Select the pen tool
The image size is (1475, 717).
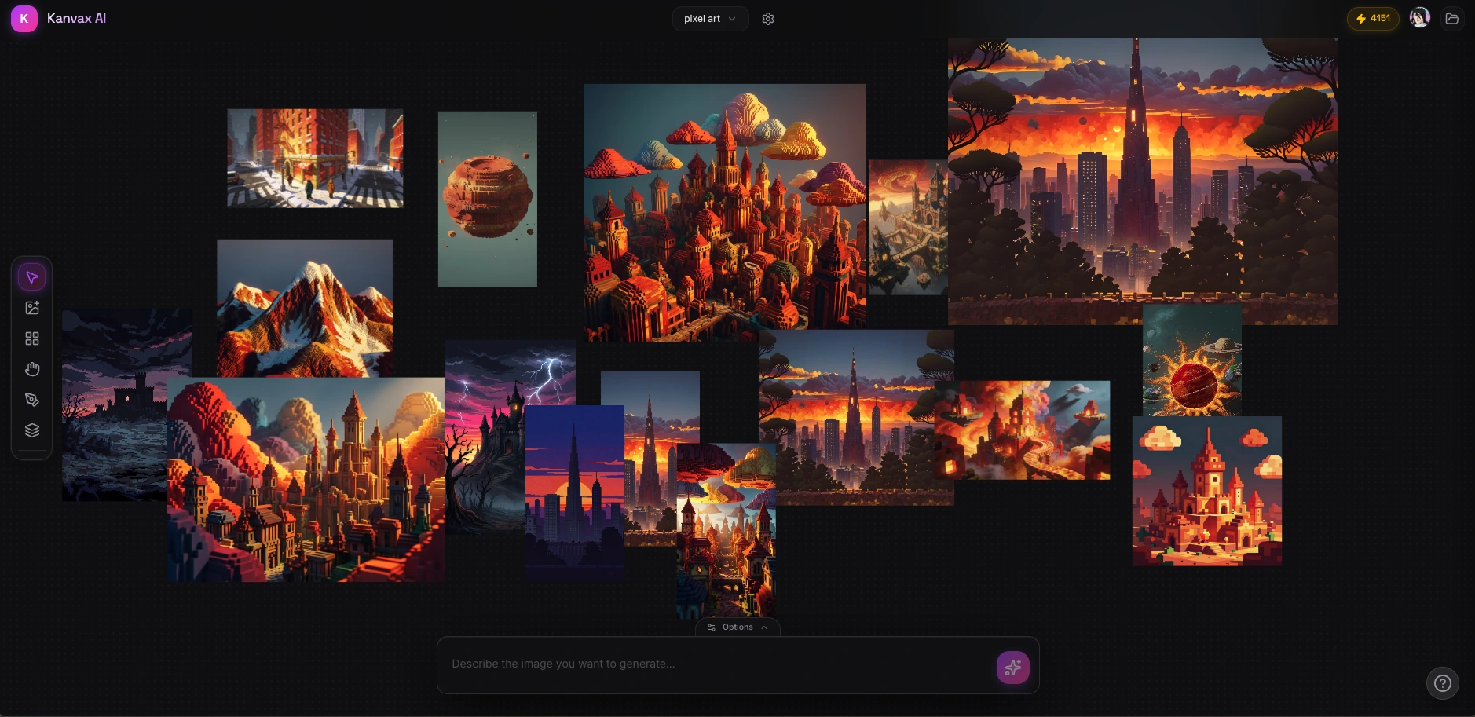point(32,400)
